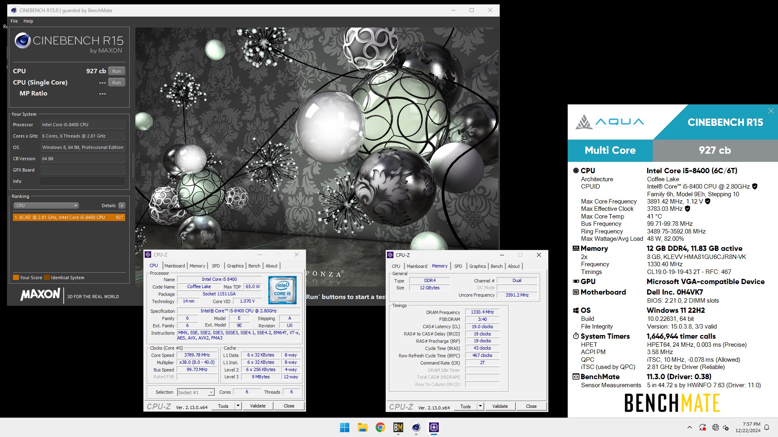Screen dimensions: 778x437
Task: Select SPD tab in right CPU-Z window
Action: pyautogui.click(x=458, y=266)
